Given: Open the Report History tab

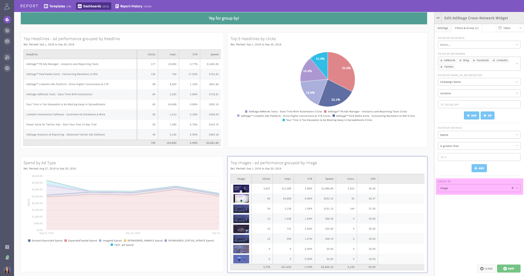Looking at the screenshot, I should coord(133,6).
